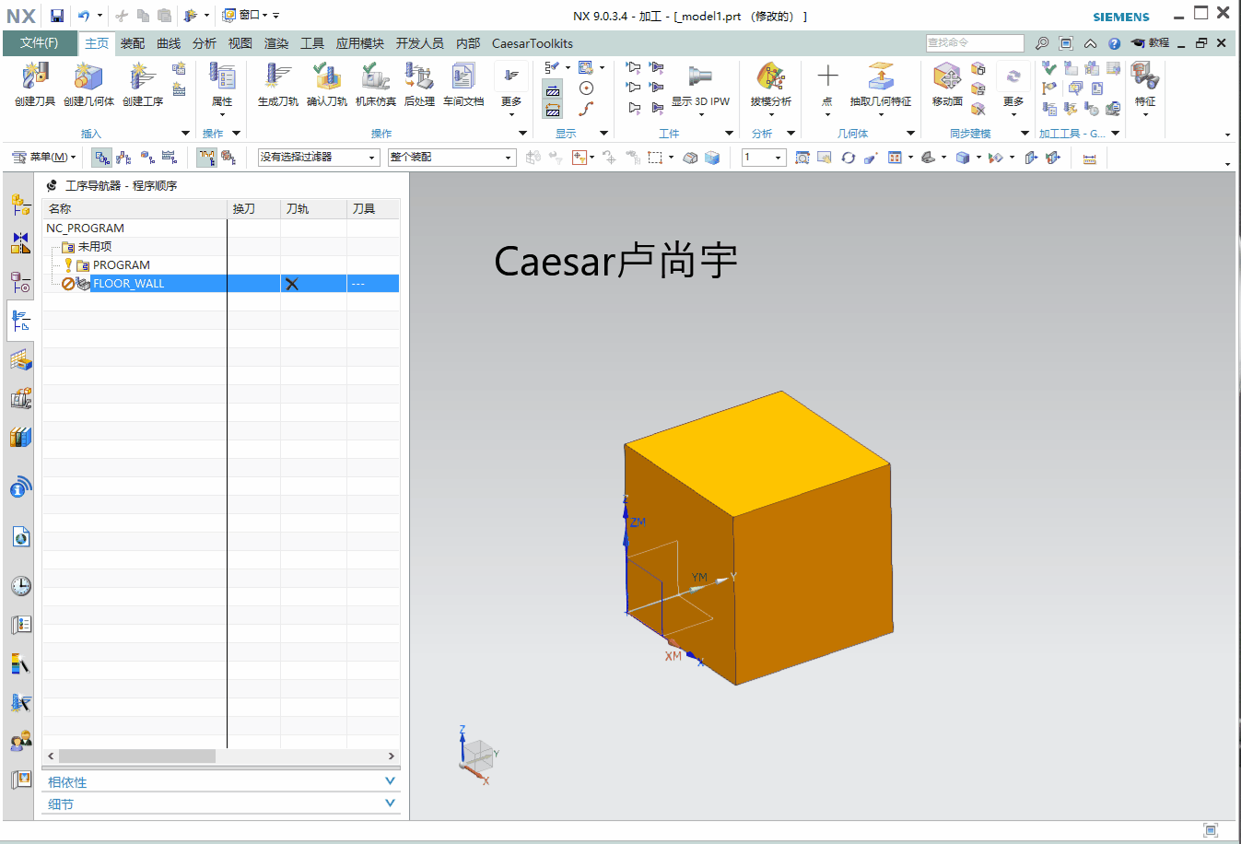Click the Undo arrow icon in the title bar
Image resolution: width=1241 pixels, height=844 pixels.
[x=84, y=16]
